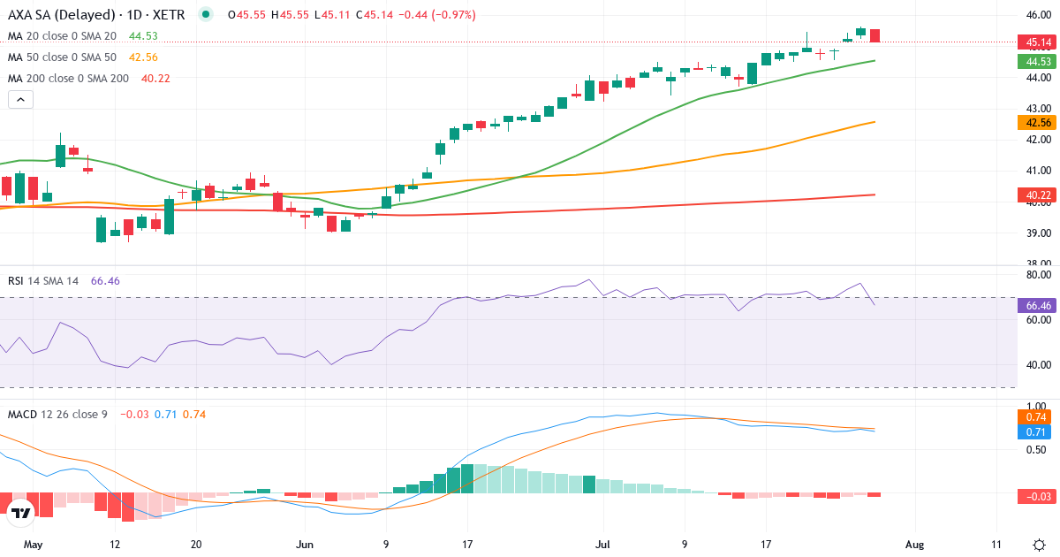Click the 0.71 MACD line axis label
This screenshot has height=557, width=1060.
pyautogui.click(x=1037, y=432)
